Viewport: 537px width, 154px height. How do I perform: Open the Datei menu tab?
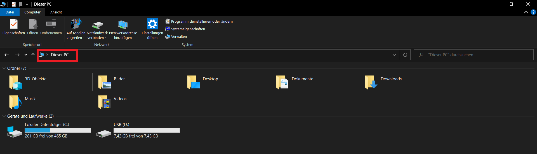coord(10,12)
